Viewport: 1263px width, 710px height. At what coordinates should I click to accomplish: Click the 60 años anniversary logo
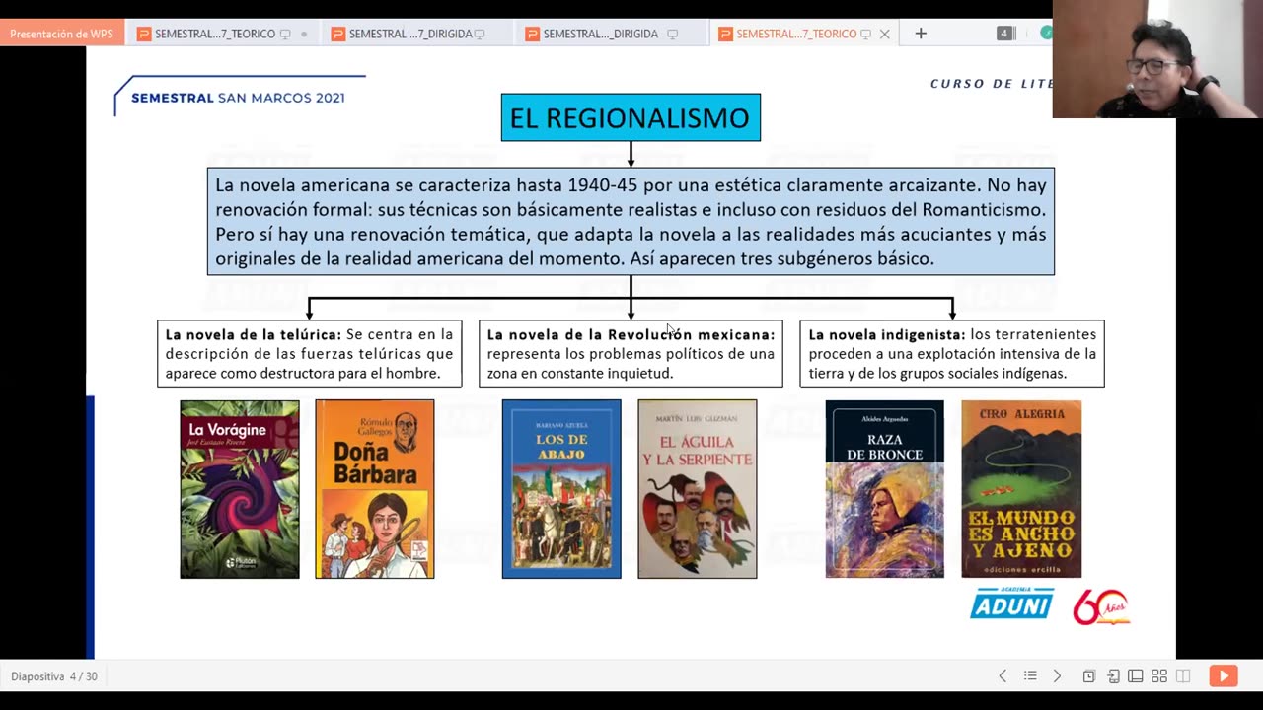point(1101,606)
